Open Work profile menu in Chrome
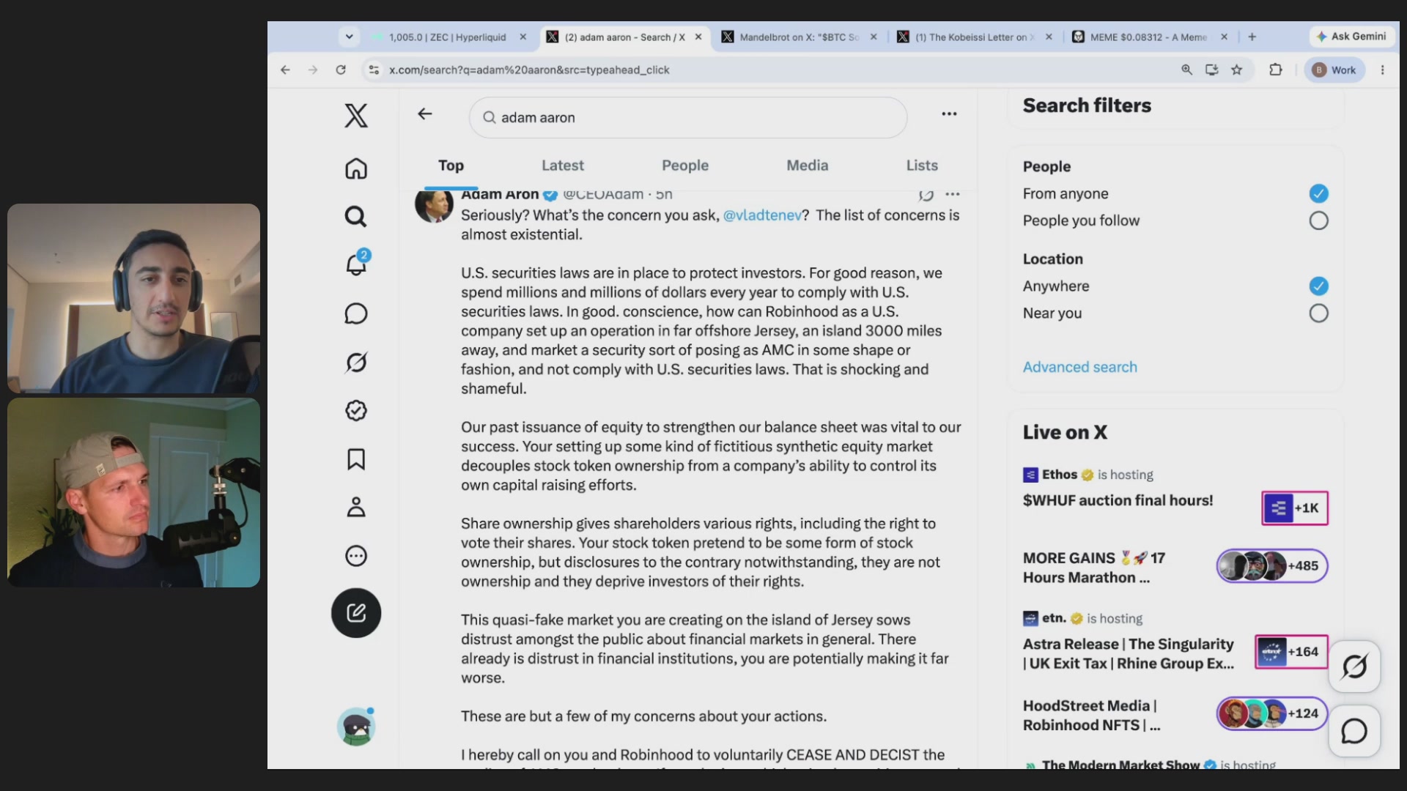 point(1335,70)
